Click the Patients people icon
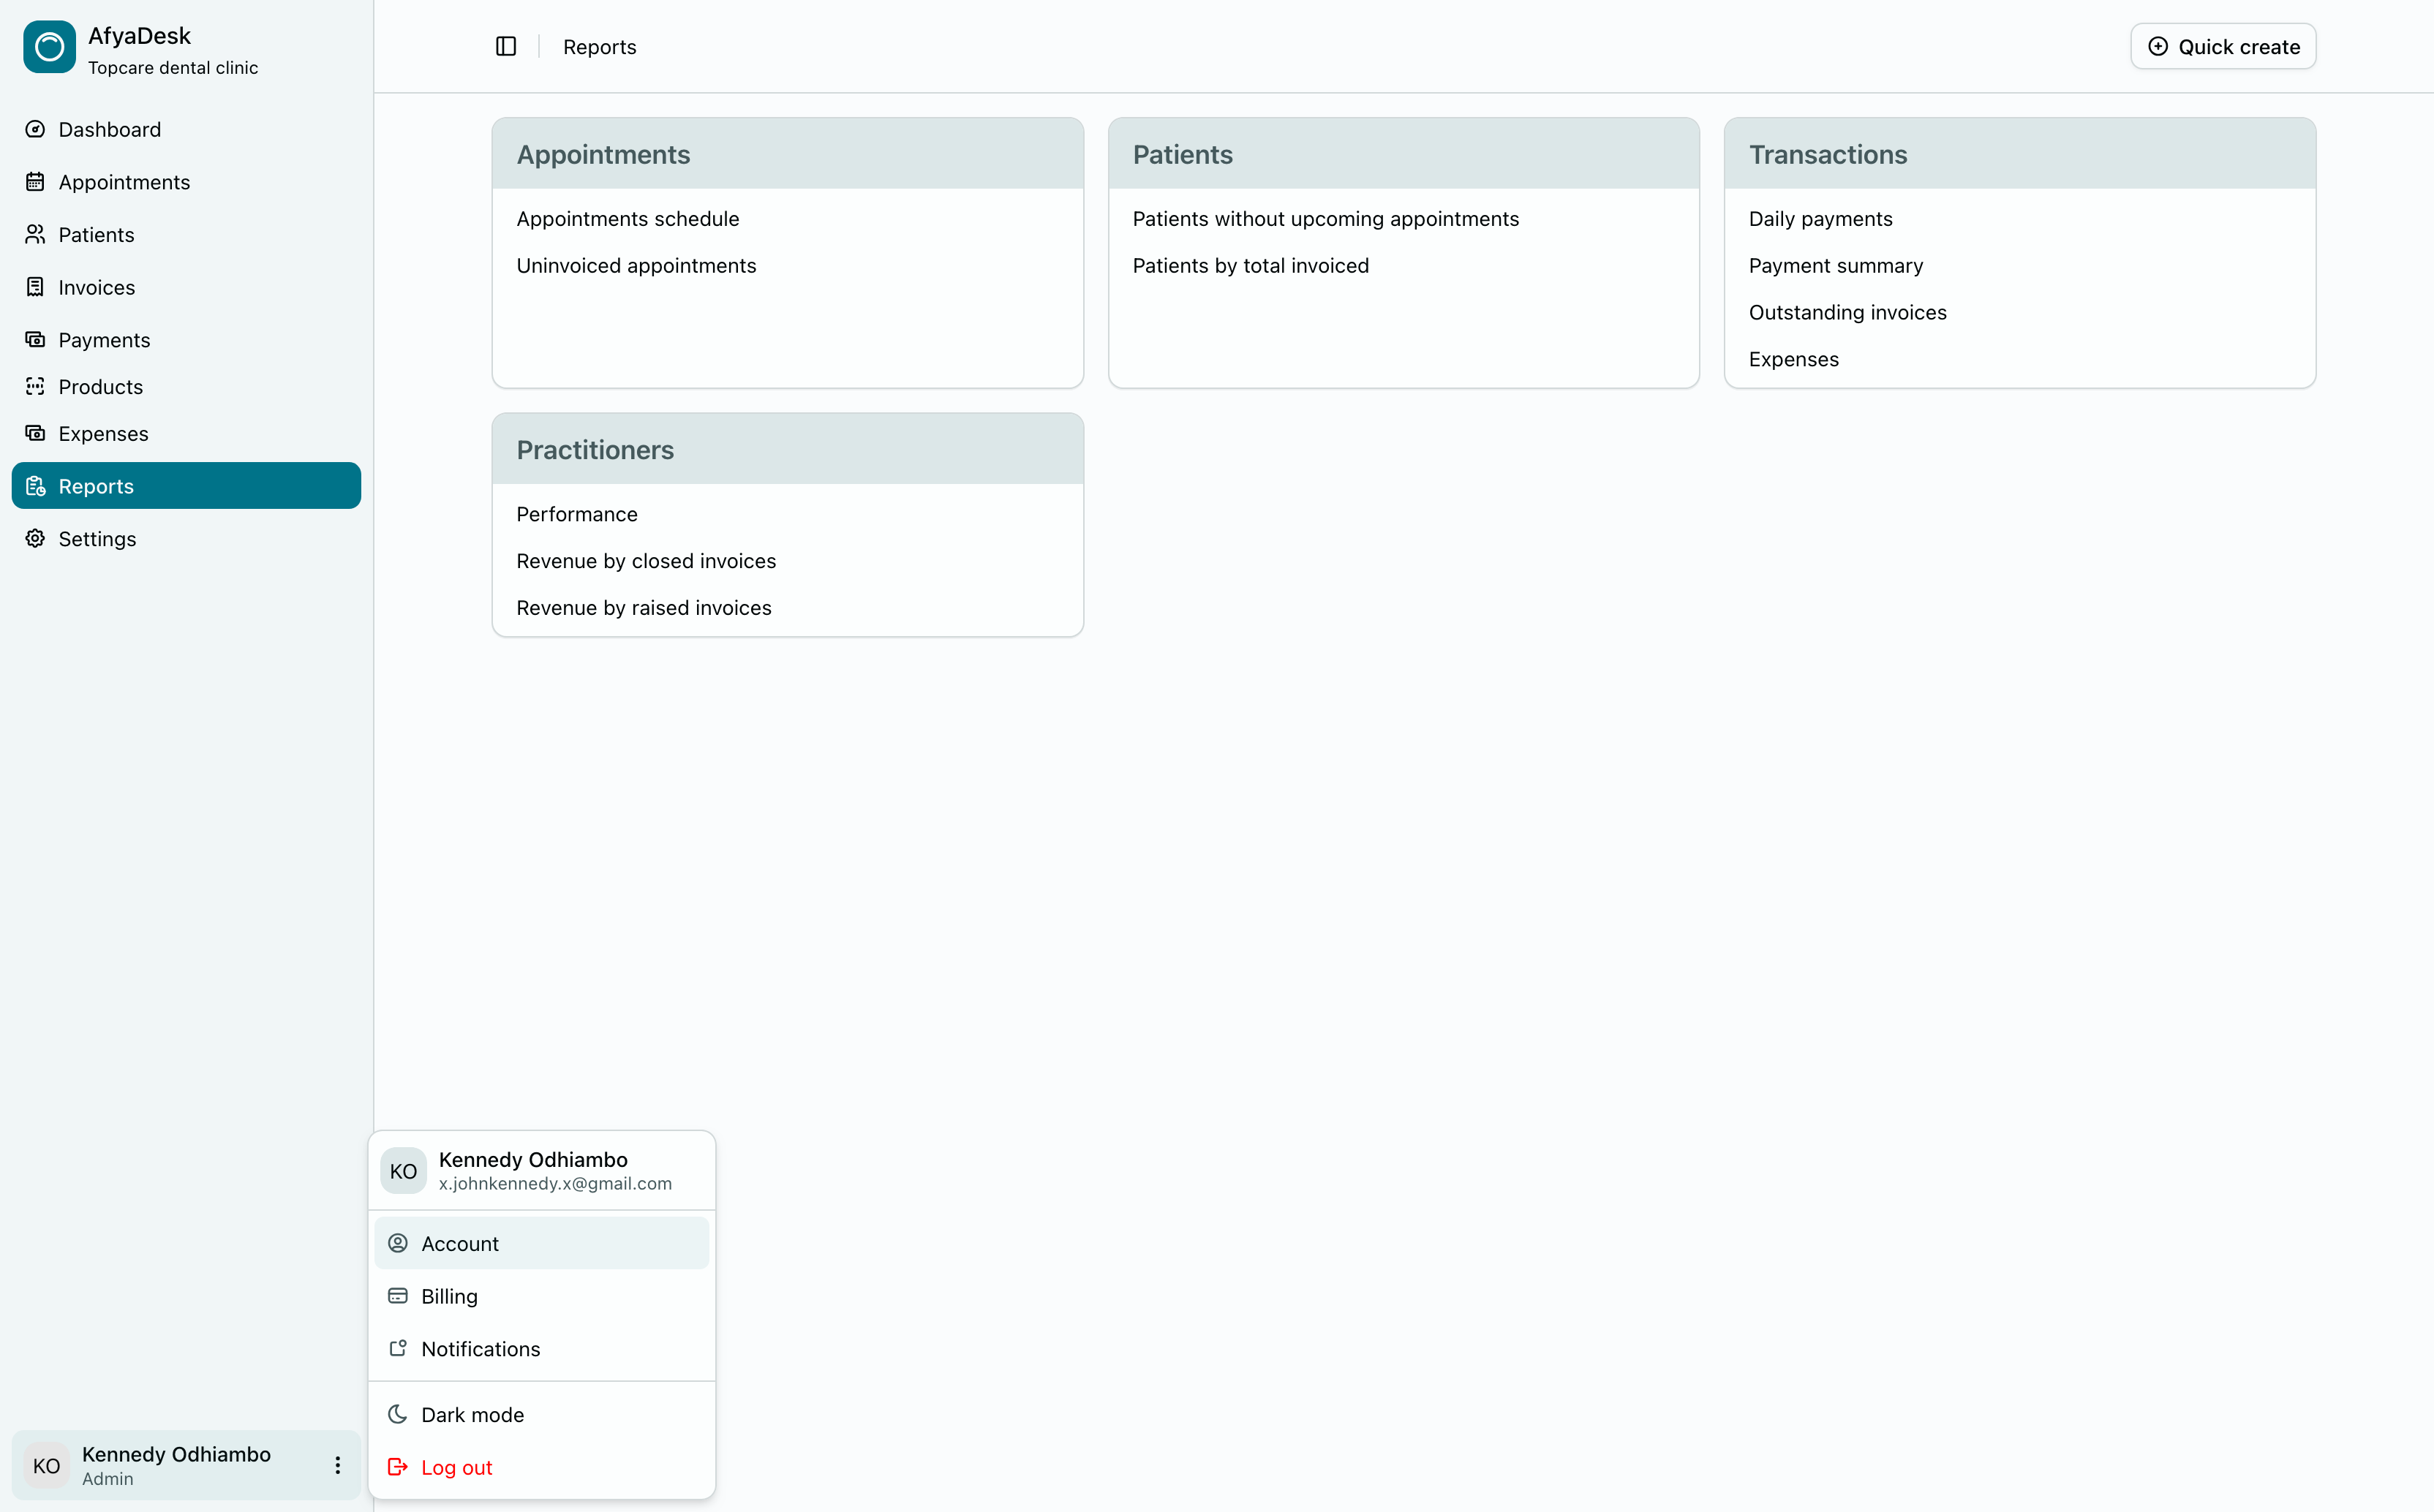 point(35,234)
